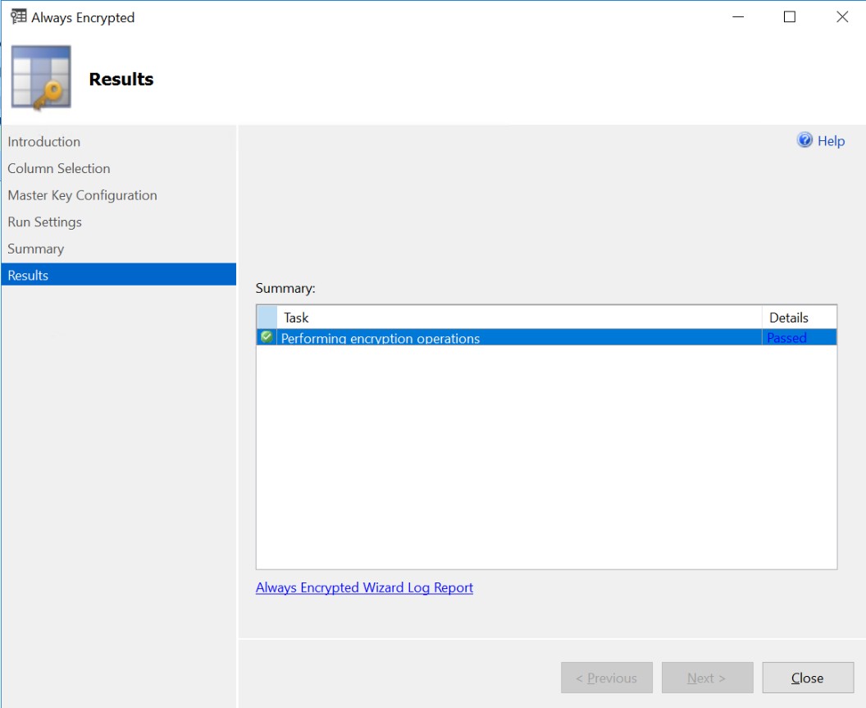
Task: Select Introduction in the wizard sidebar
Action: pyautogui.click(x=44, y=141)
